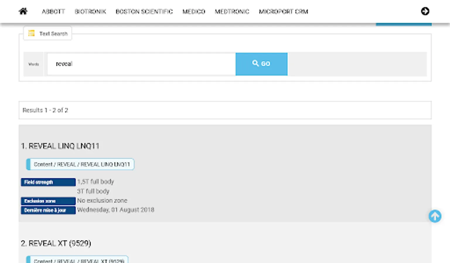Image resolution: width=450 pixels, height=263 pixels.
Task: Click the Dernière mise à jour label
Action: [48, 210]
